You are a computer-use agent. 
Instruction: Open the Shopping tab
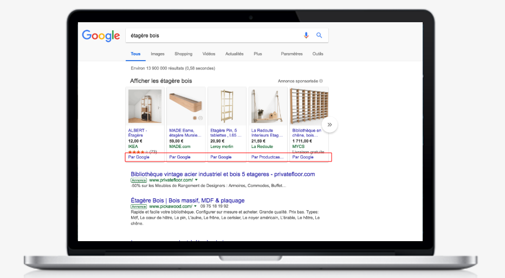[x=183, y=54]
